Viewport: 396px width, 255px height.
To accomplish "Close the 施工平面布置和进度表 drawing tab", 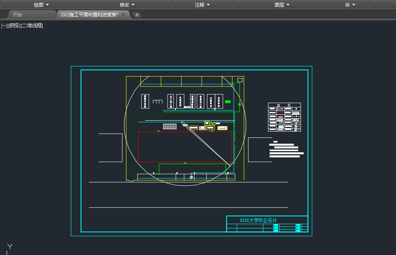I will coord(123,14).
